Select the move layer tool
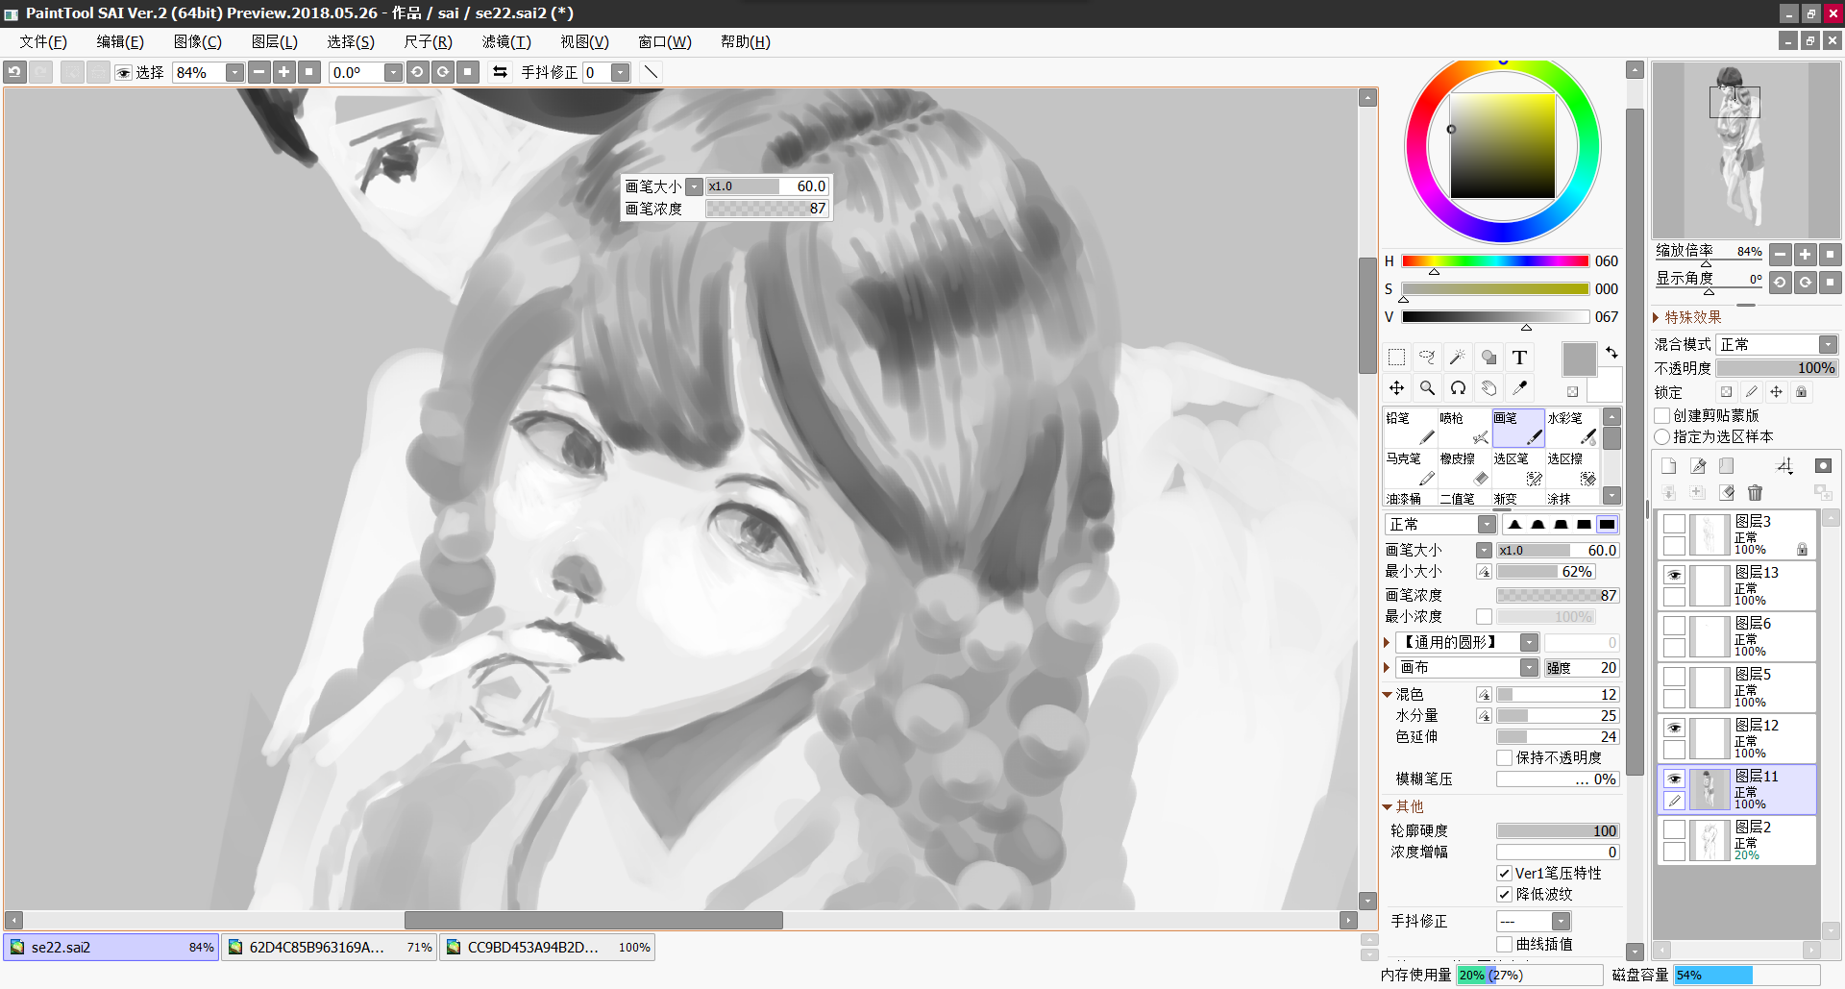The height and width of the screenshot is (989, 1845). coord(1396,388)
